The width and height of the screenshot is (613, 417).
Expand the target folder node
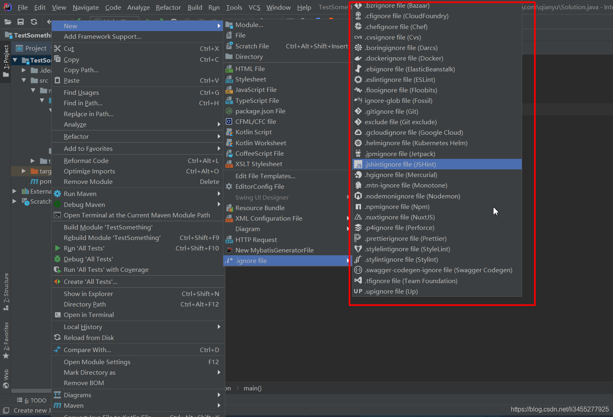point(24,171)
